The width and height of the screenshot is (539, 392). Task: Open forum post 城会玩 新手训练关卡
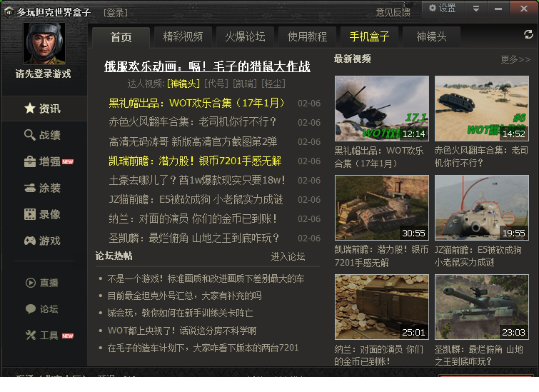click(180, 313)
